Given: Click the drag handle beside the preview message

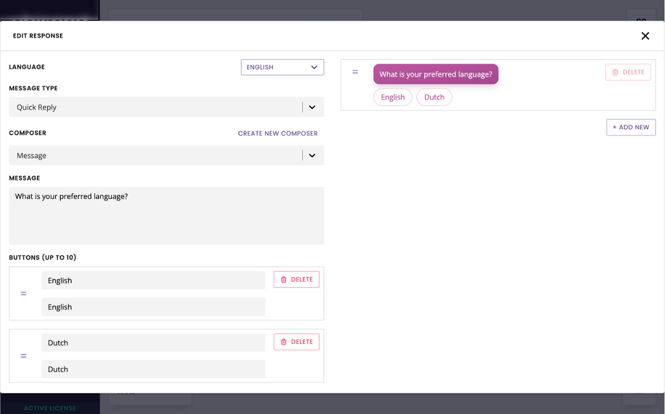Looking at the screenshot, I should pos(355,71).
